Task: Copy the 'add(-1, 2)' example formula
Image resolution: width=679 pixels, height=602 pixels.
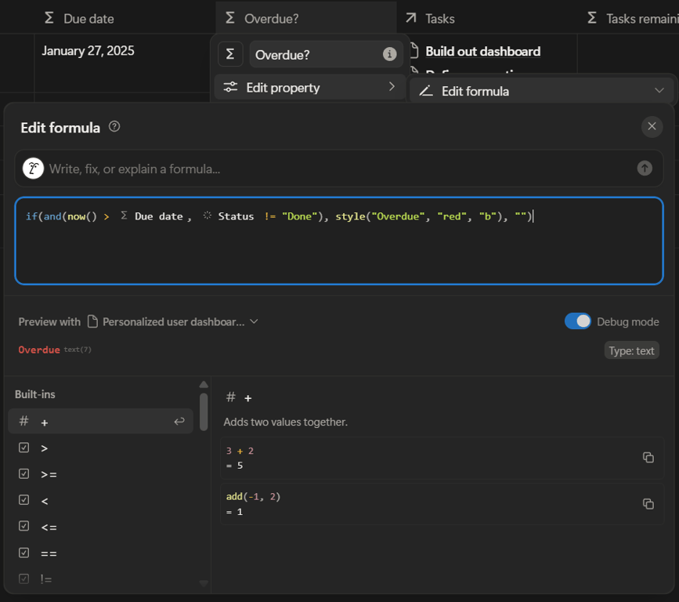Action: 648,504
